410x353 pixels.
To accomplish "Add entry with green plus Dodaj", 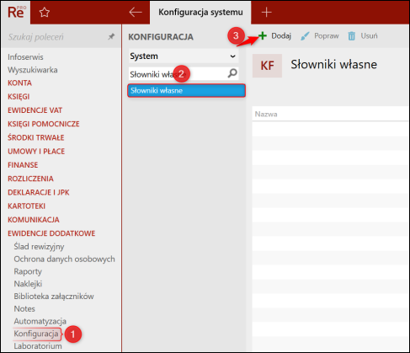I will pos(274,36).
